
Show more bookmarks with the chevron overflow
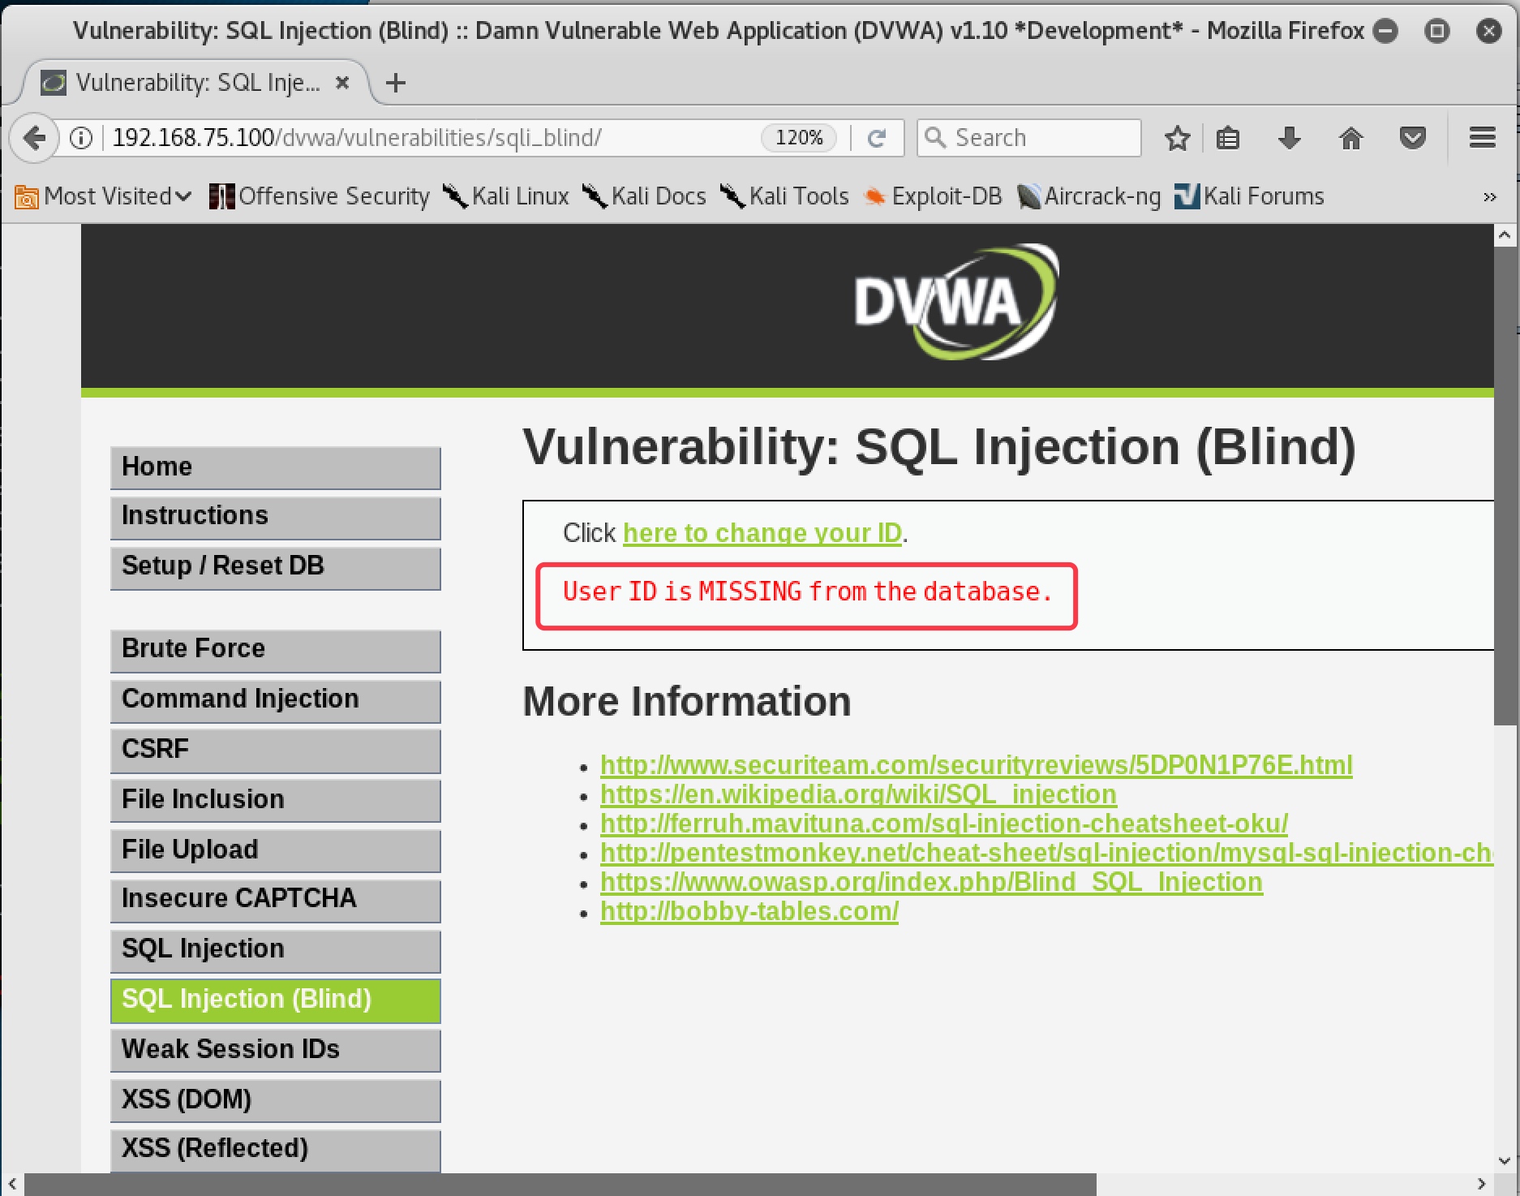click(1489, 197)
